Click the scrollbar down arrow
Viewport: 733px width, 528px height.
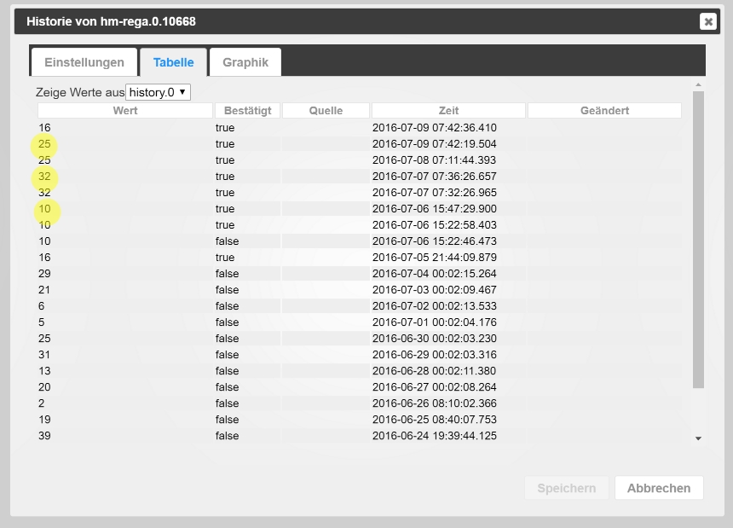click(x=698, y=438)
